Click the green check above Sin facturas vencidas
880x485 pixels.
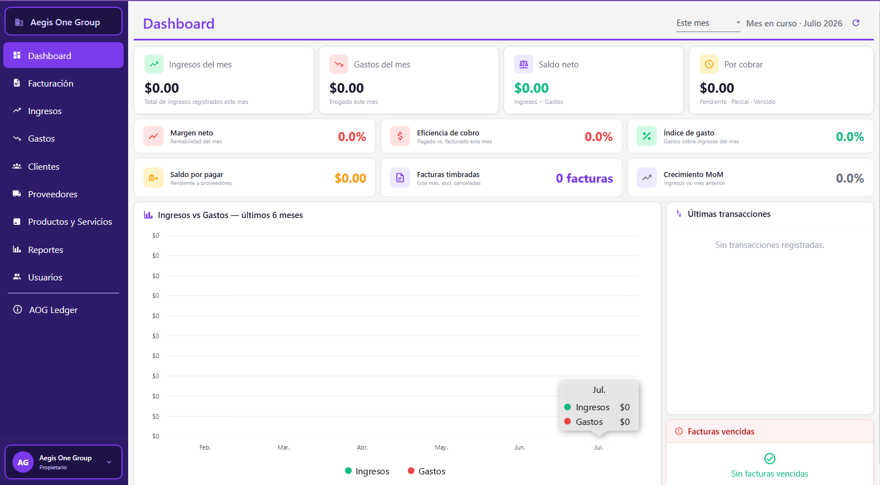pos(770,459)
